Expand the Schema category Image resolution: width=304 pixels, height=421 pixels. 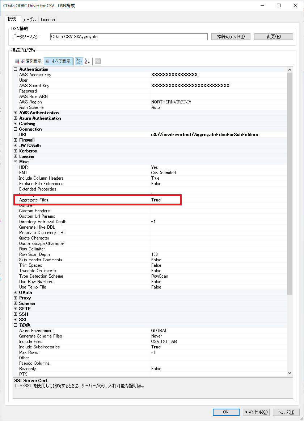pos(16,303)
